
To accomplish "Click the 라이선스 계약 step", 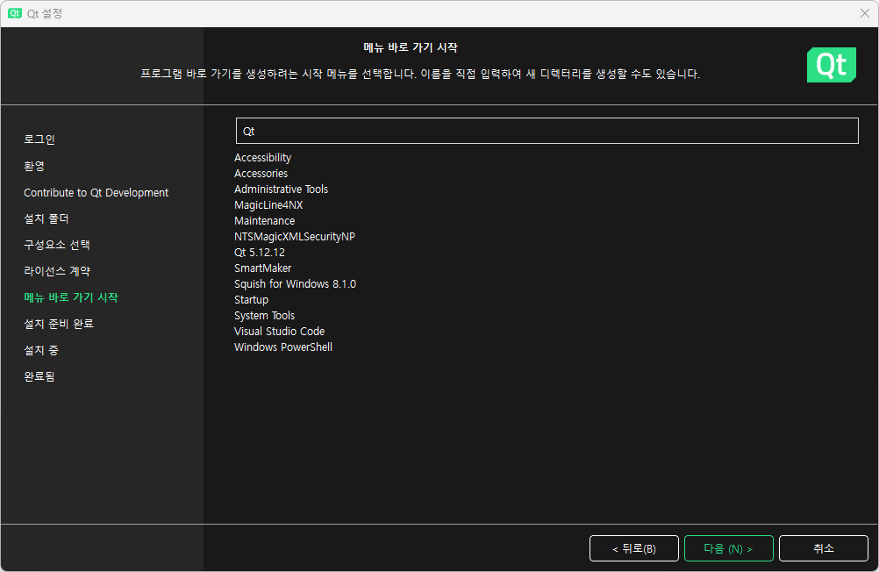I will (x=57, y=271).
